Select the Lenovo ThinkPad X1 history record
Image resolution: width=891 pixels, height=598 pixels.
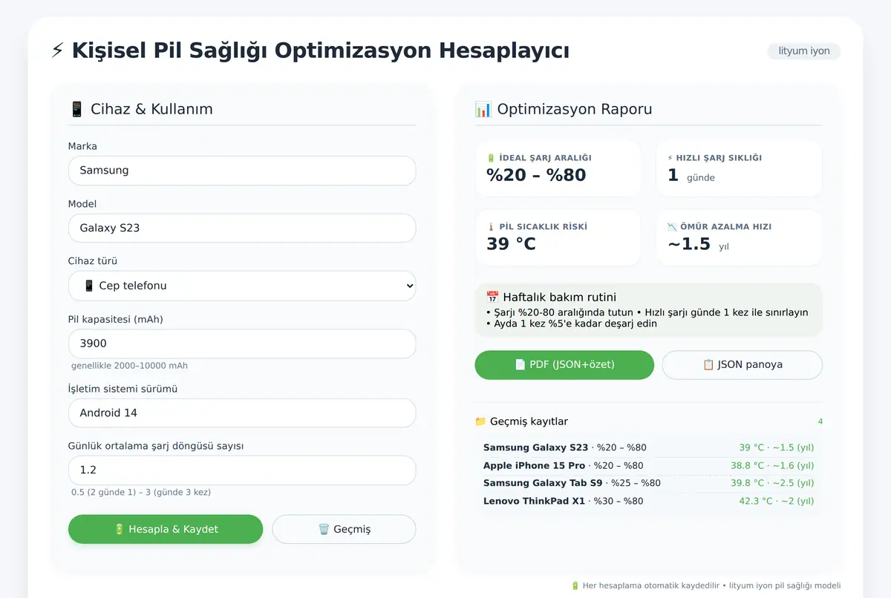tap(649, 501)
